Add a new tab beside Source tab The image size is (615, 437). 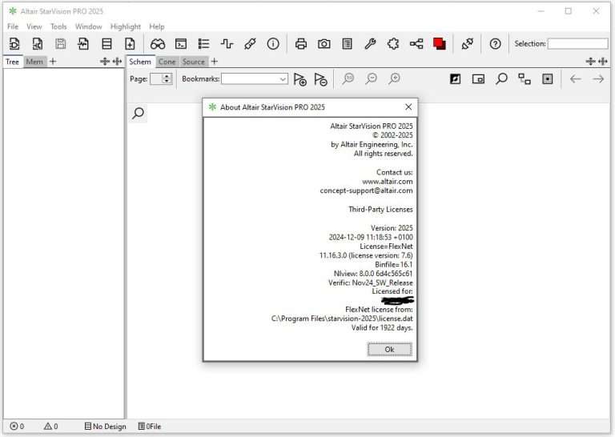214,62
